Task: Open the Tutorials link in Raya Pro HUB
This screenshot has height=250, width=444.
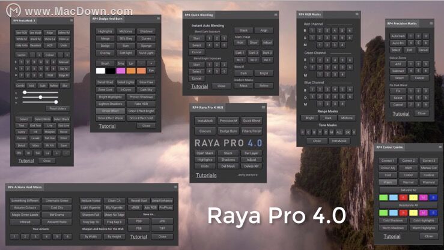Action: [x=206, y=176]
